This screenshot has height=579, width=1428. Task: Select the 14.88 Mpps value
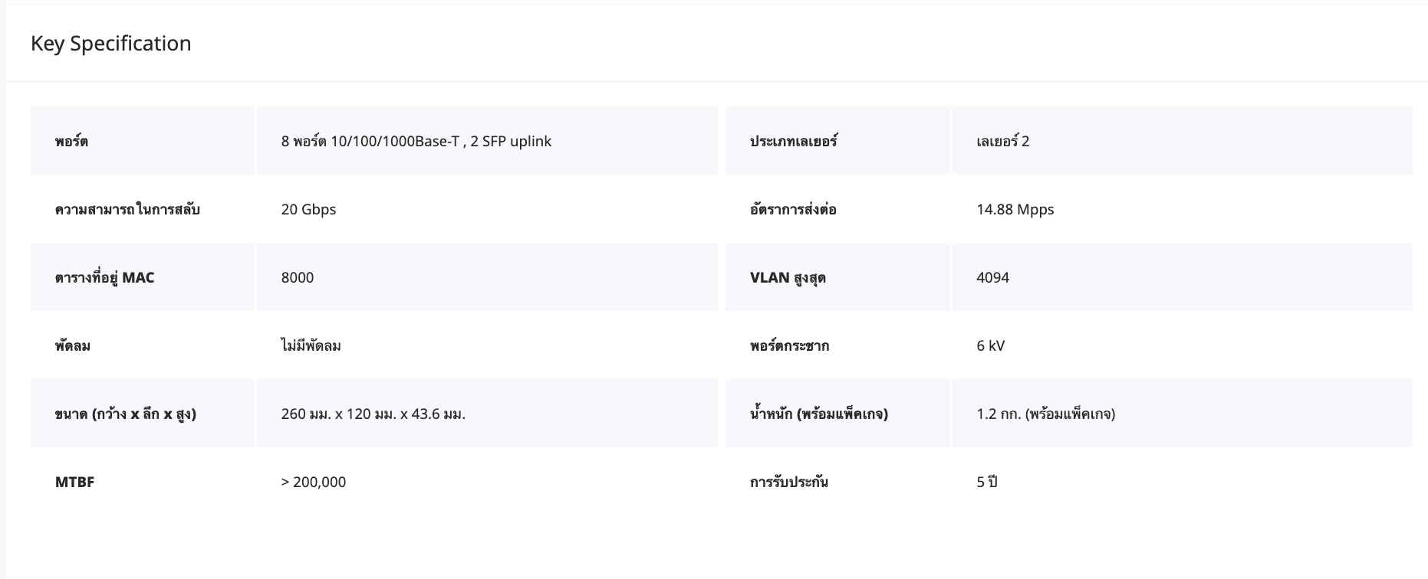[x=1015, y=210]
